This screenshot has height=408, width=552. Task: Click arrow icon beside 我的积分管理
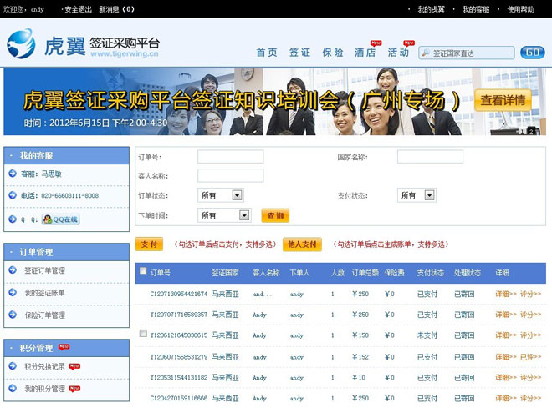pyautogui.click(x=13, y=388)
